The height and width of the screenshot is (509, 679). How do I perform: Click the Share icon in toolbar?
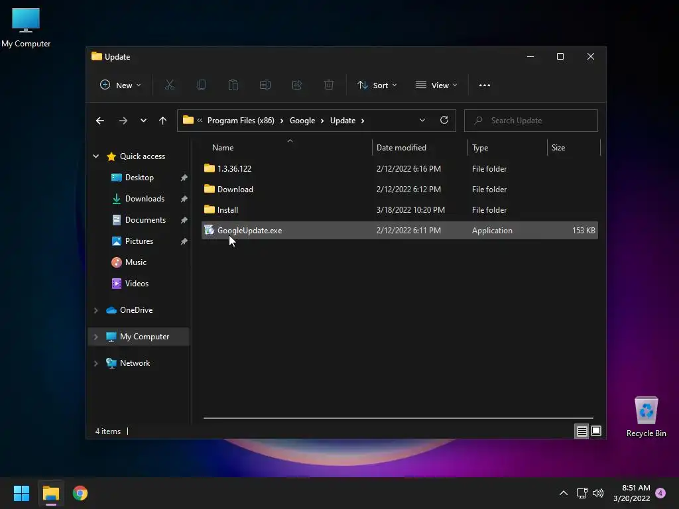296,85
